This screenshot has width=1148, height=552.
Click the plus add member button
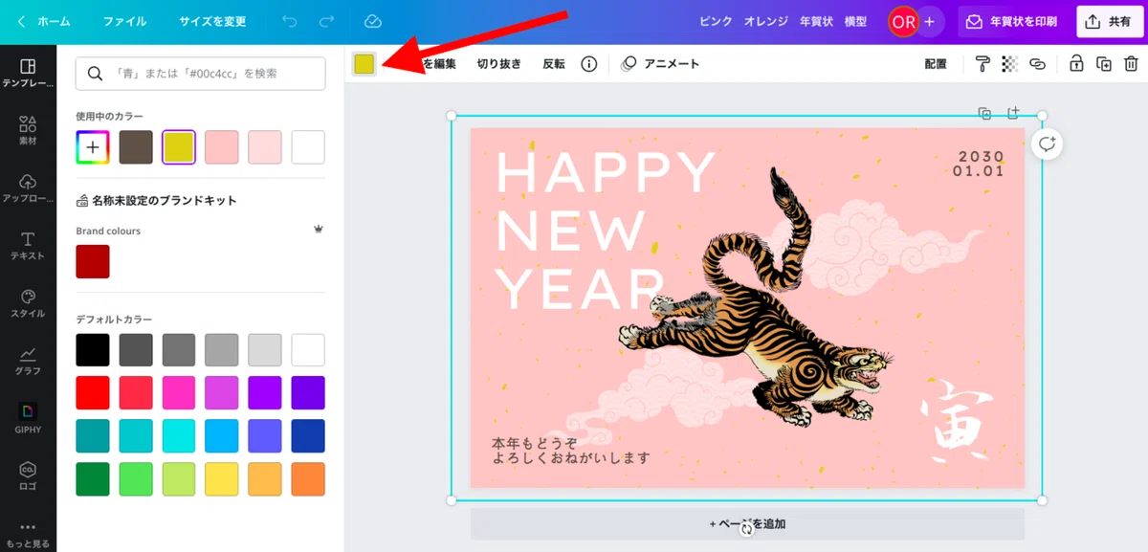pyautogui.click(x=929, y=21)
